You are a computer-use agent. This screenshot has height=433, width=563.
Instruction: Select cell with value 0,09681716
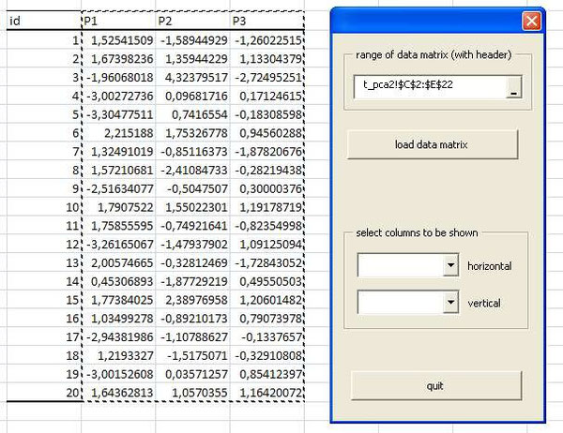click(192, 96)
